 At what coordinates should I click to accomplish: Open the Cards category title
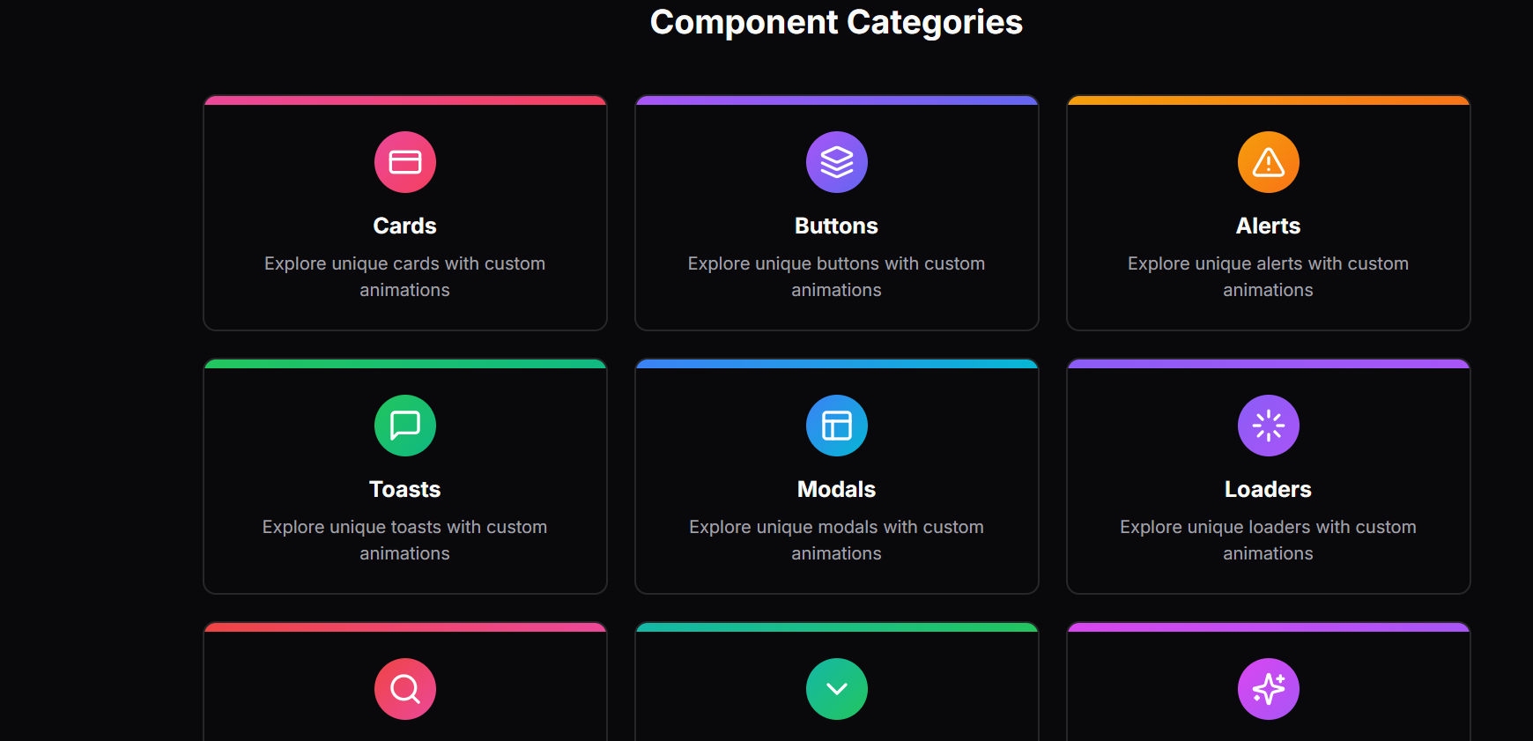(x=405, y=226)
